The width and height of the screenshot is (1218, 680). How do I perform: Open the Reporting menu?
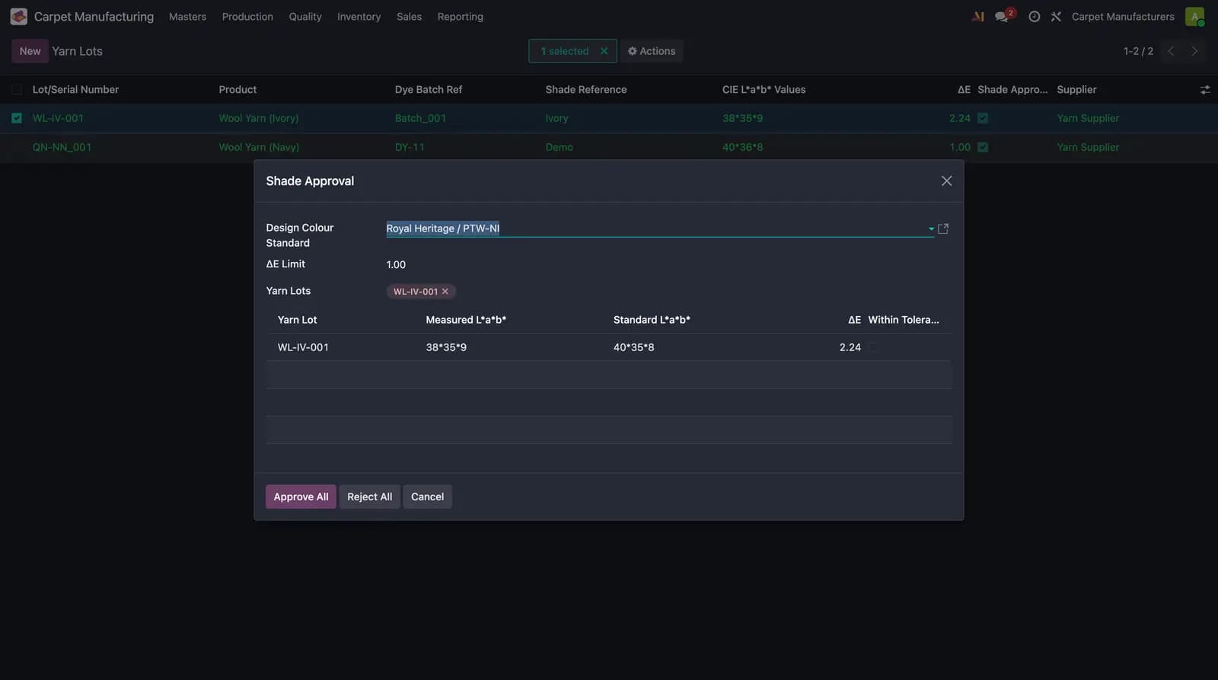click(x=461, y=16)
